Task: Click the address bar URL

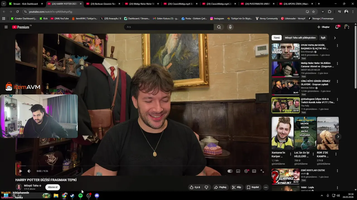Action: pos(50,12)
